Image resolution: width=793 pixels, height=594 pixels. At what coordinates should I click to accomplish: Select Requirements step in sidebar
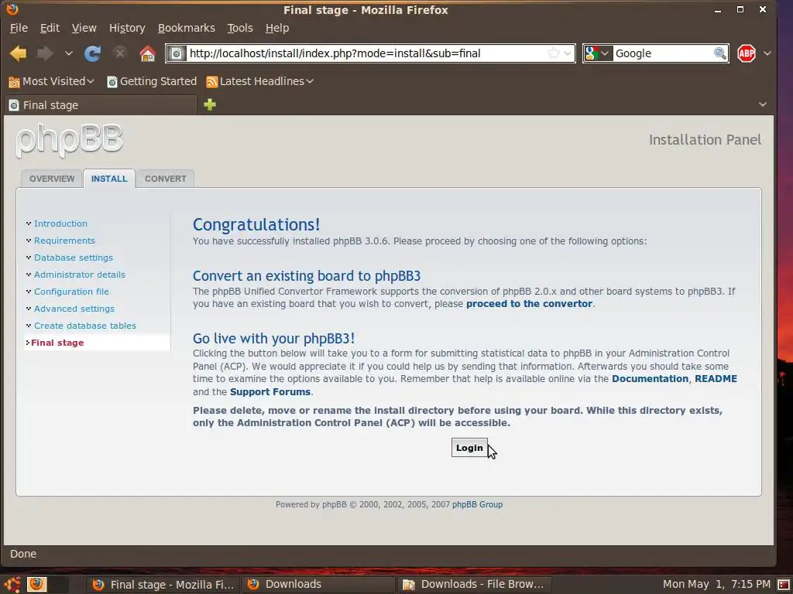tap(64, 241)
